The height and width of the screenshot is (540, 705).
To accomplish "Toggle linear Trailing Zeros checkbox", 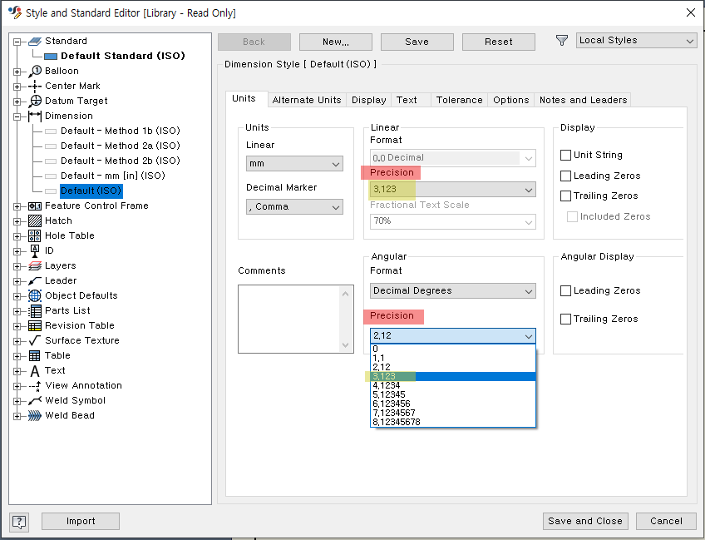I will coord(565,196).
